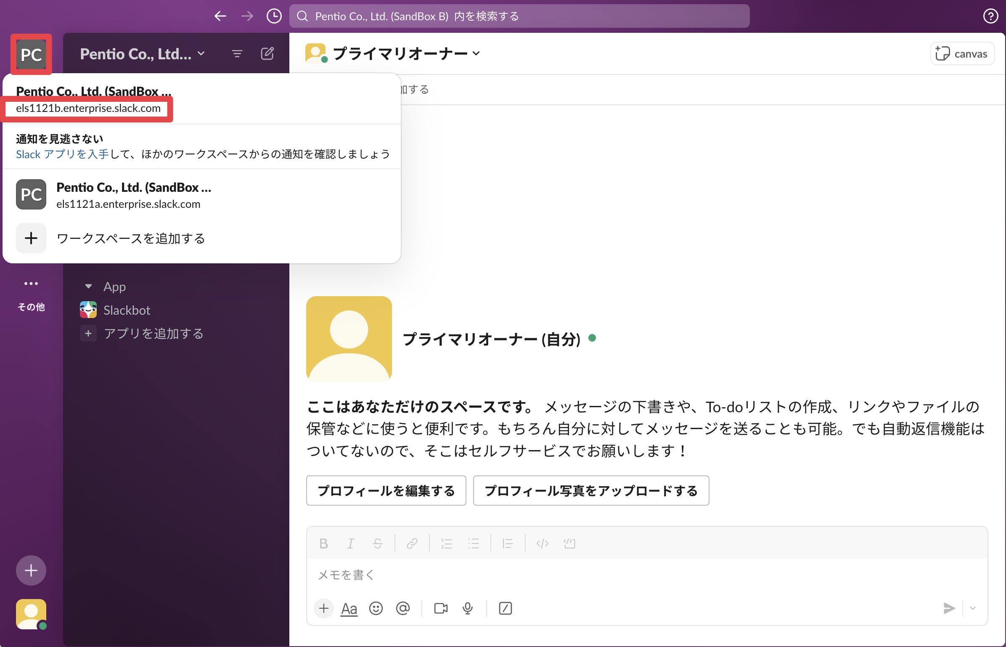The image size is (1006, 647).
Task: Search in Pentio Co., Ltd. (SandBox B)
Action: click(519, 16)
